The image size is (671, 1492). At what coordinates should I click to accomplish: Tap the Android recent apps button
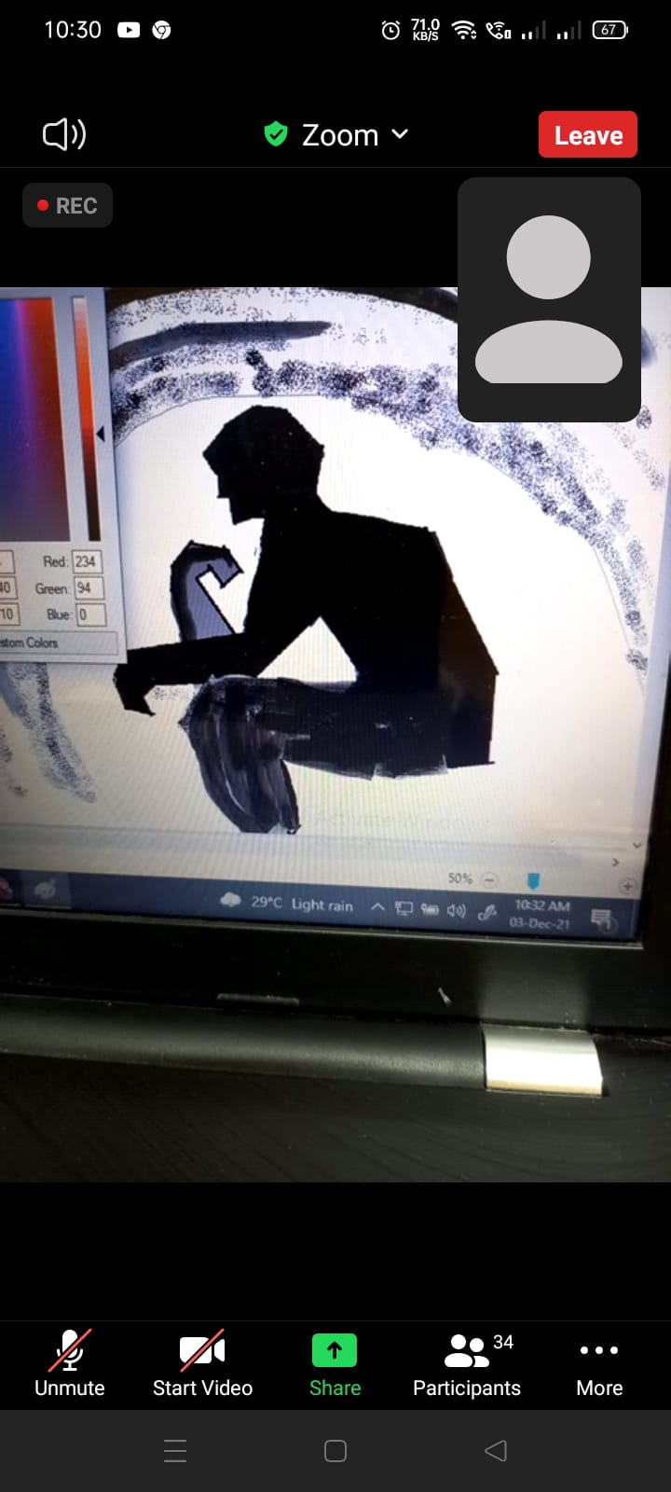(x=175, y=1451)
